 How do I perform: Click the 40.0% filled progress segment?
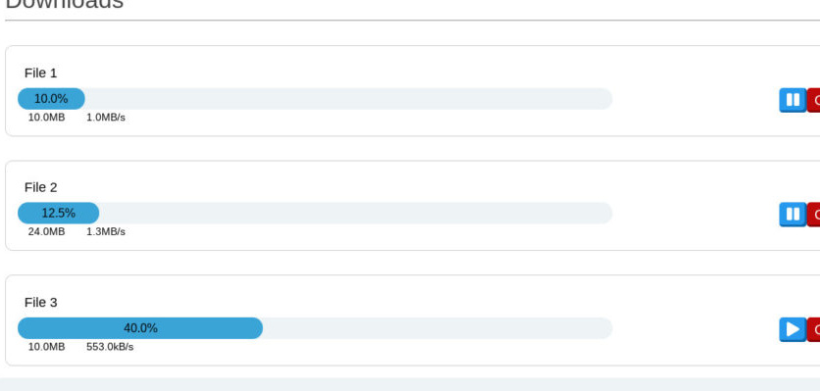tap(140, 328)
